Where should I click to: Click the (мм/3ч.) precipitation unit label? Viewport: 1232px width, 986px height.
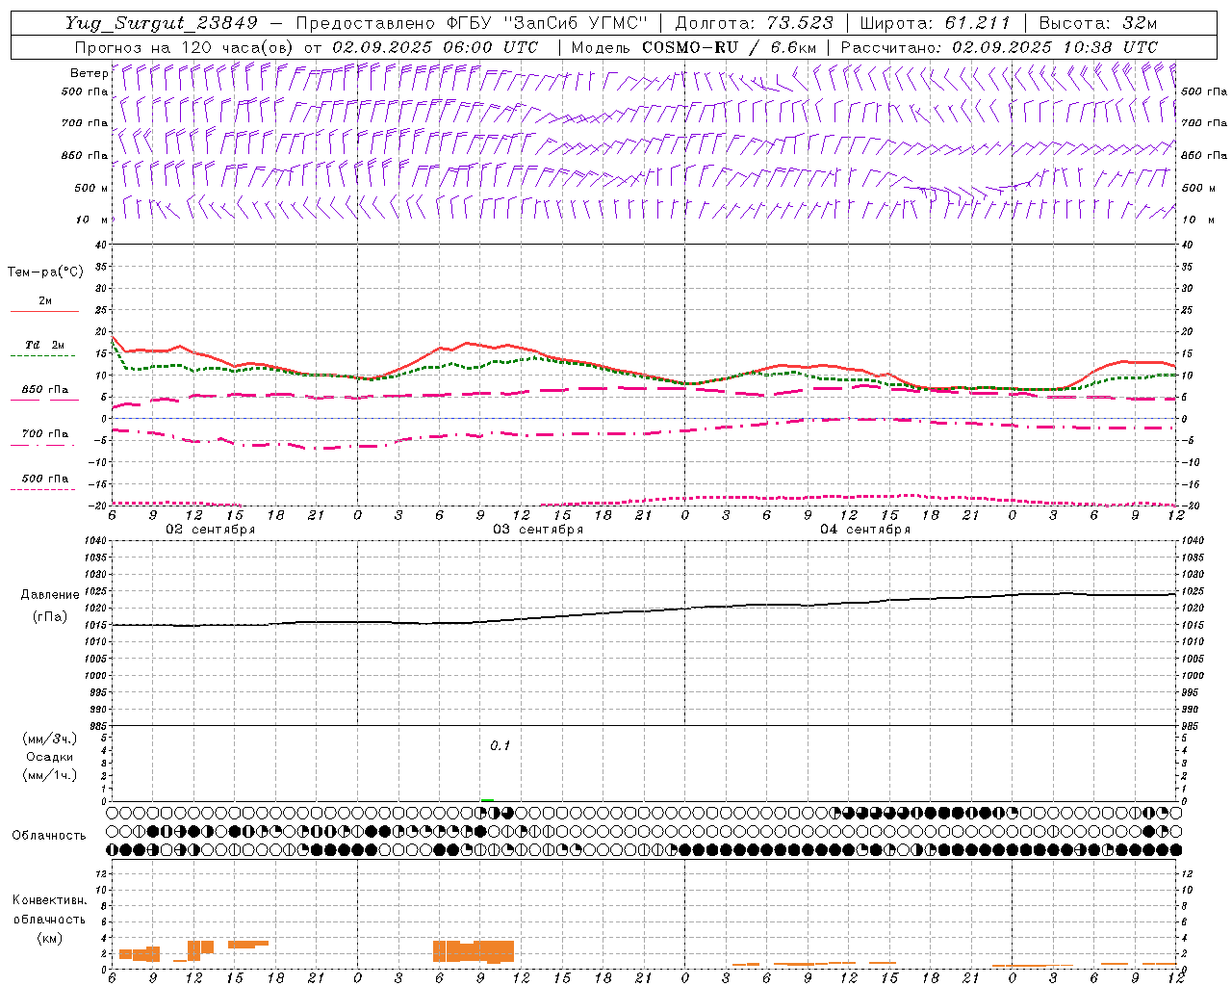[50, 739]
